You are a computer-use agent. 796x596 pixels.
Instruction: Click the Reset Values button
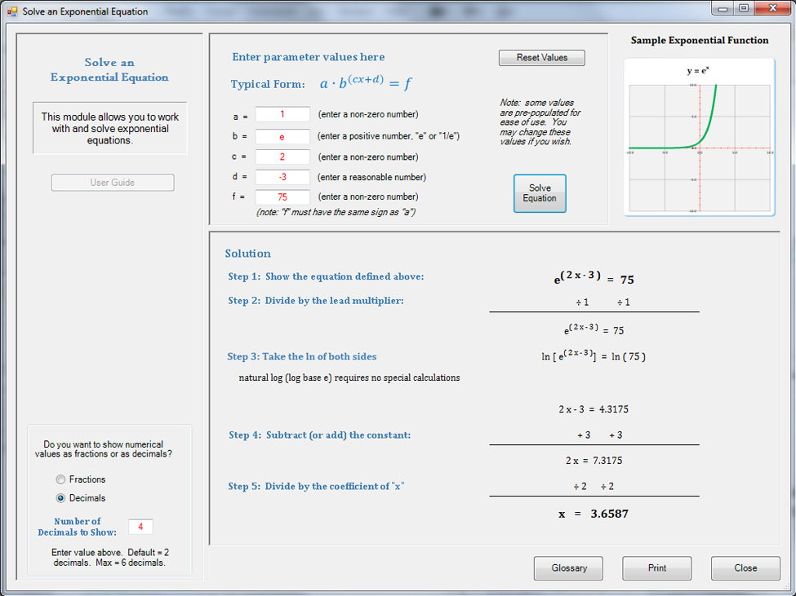541,58
